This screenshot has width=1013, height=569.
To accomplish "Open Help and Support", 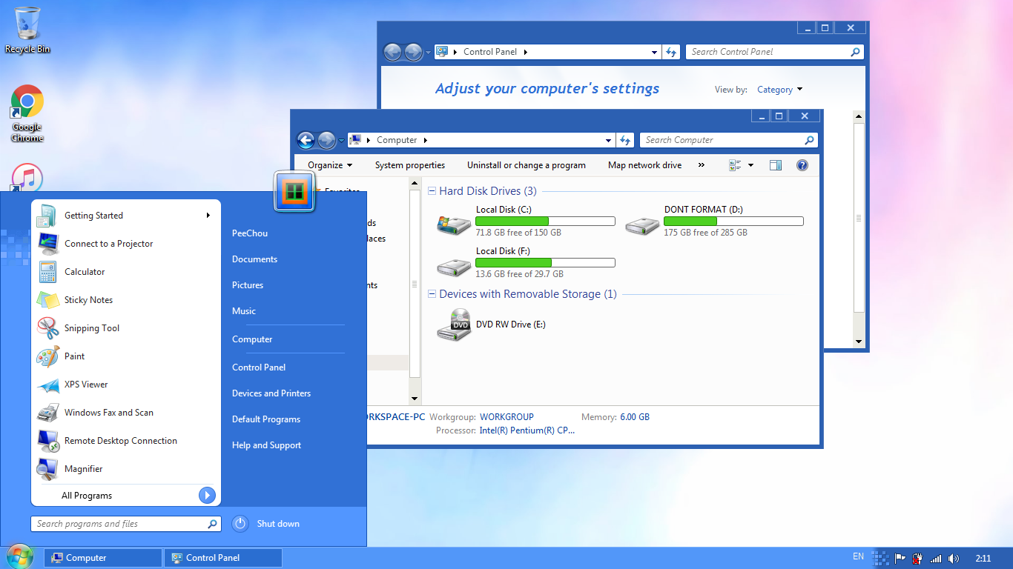I will pos(266,445).
